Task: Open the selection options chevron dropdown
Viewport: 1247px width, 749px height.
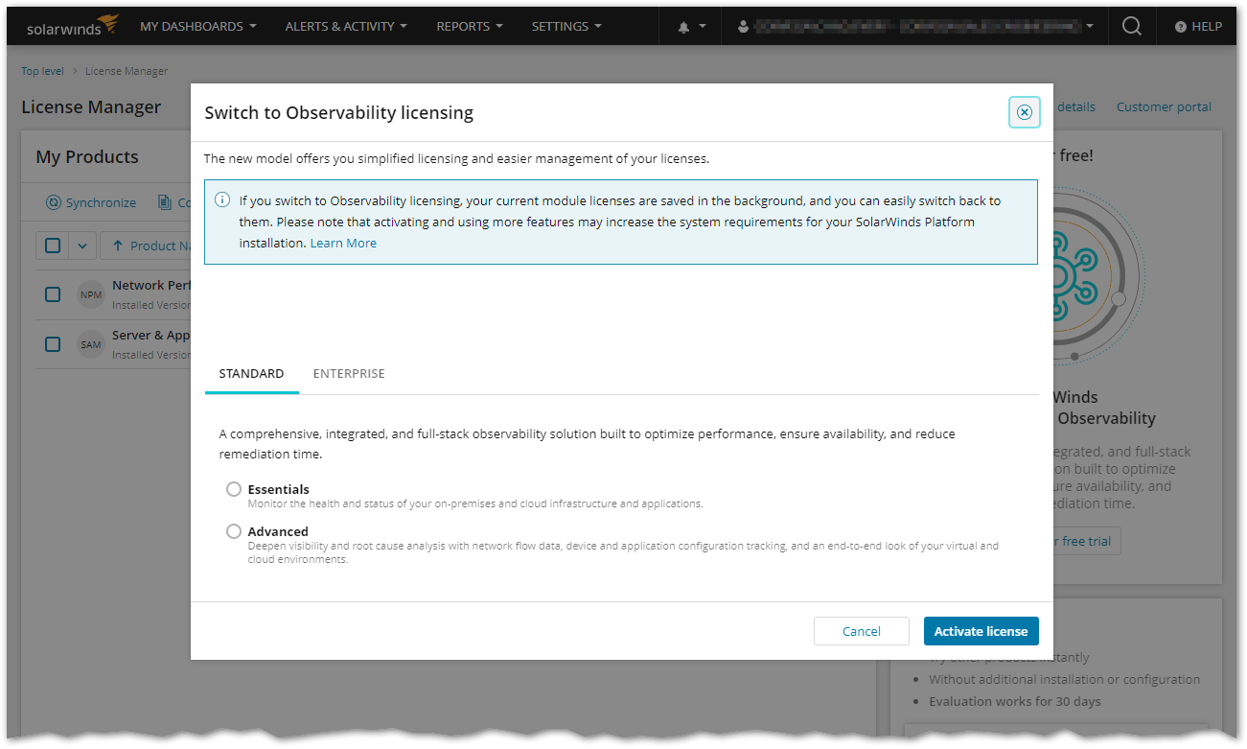Action: [x=82, y=246]
